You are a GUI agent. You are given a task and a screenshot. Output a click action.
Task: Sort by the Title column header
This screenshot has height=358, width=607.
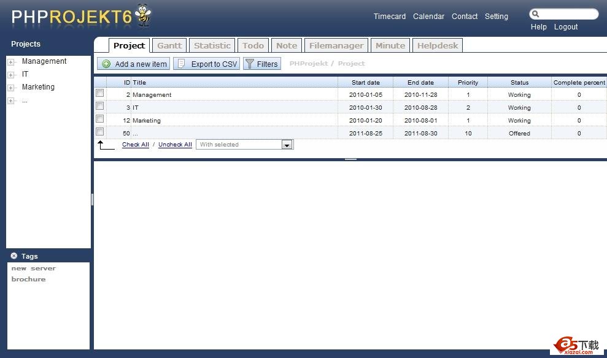pyautogui.click(x=234, y=82)
